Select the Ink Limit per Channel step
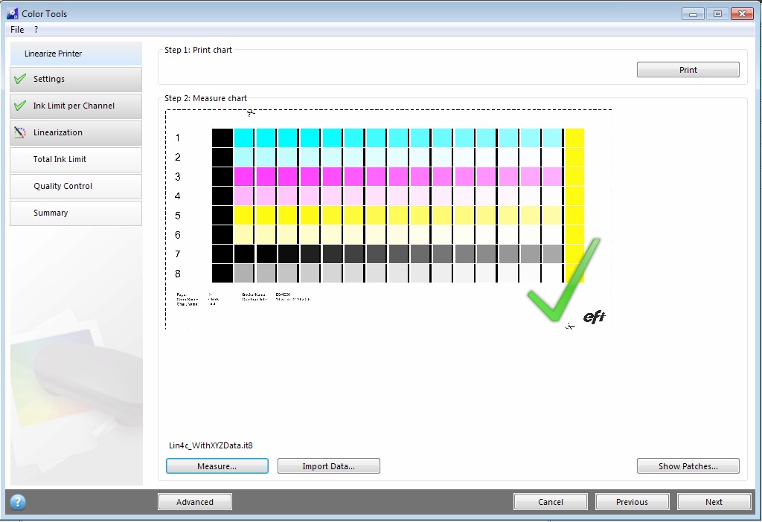The width and height of the screenshot is (762, 522). pos(76,106)
